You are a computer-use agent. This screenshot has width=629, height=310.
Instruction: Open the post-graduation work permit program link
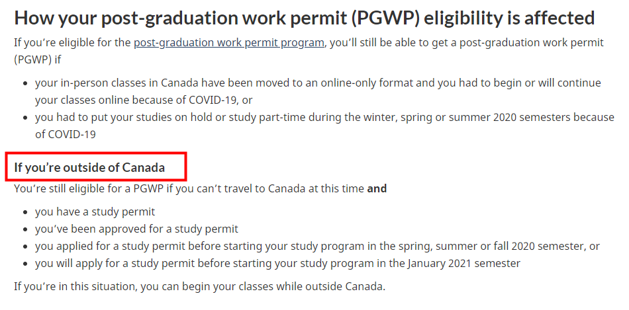(x=228, y=42)
